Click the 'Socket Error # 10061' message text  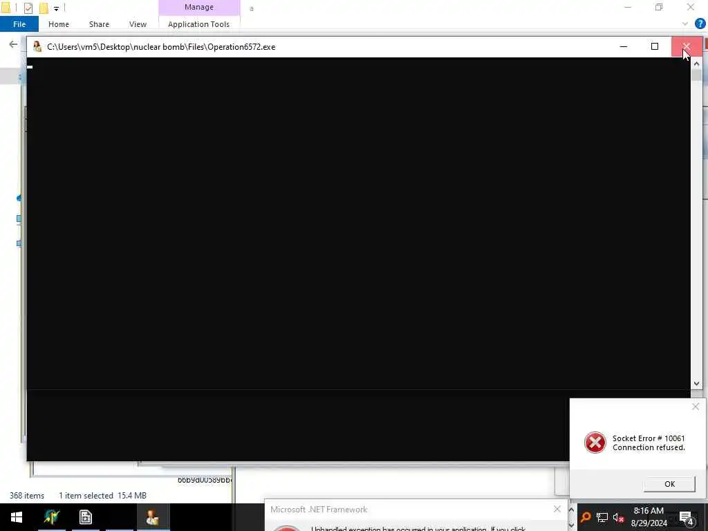[649, 438]
